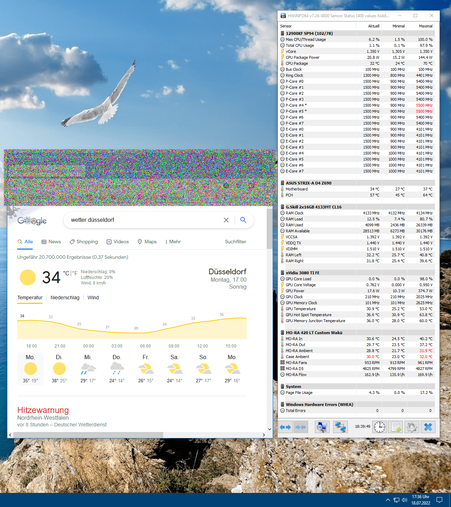The height and width of the screenshot is (507, 451).
Task: Select the Temperatur weather tab
Action: click(x=30, y=298)
